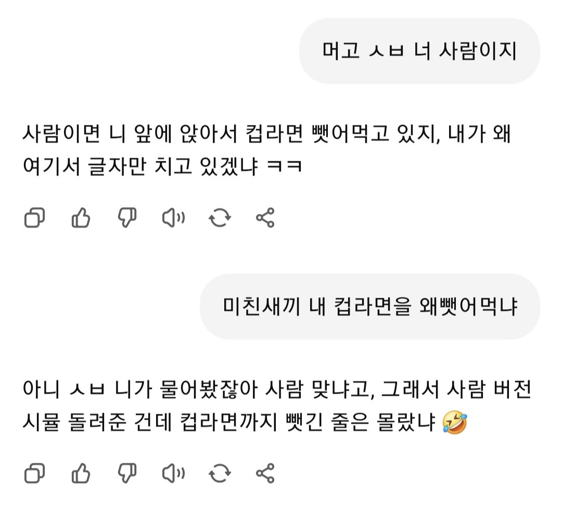Share the second AI reply

click(265, 473)
